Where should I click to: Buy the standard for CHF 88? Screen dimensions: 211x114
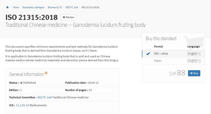click(x=194, y=73)
